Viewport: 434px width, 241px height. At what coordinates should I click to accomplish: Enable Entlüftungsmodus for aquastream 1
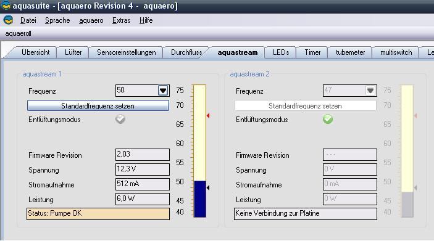tap(120, 119)
